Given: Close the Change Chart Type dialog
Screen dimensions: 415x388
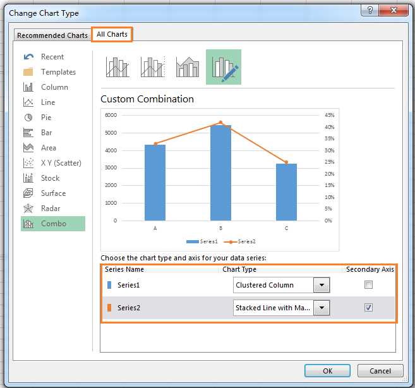Looking at the screenshot, I should pyautogui.click(x=394, y=10).
